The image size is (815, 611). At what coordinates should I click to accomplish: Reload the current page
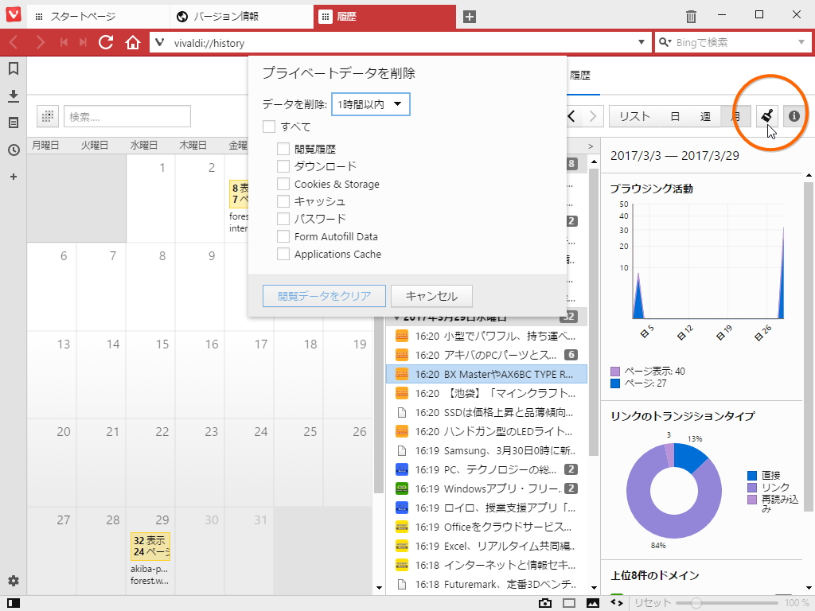(x=106, y=43)
